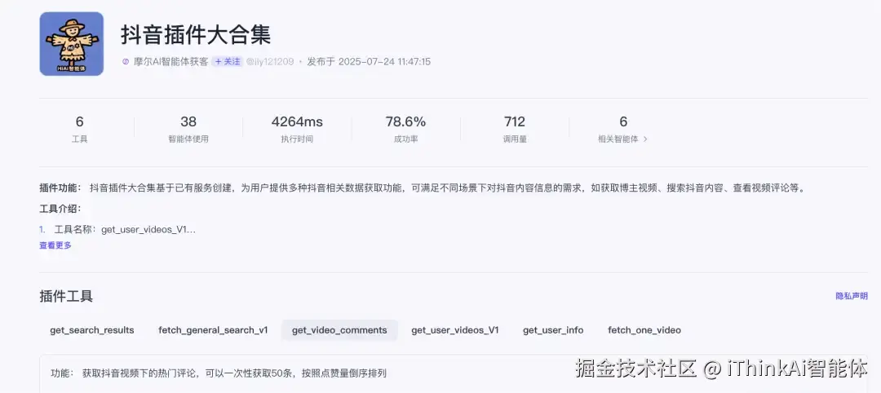Click the 插件功能 description paragraph
881x393 pixels.
pos(423,188)
